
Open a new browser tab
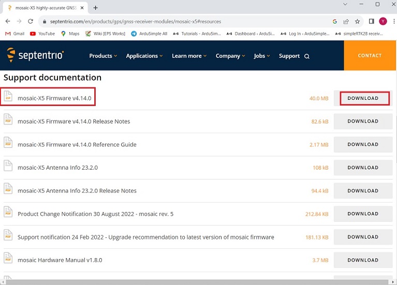pyautogui.click(x=96, y=8)
